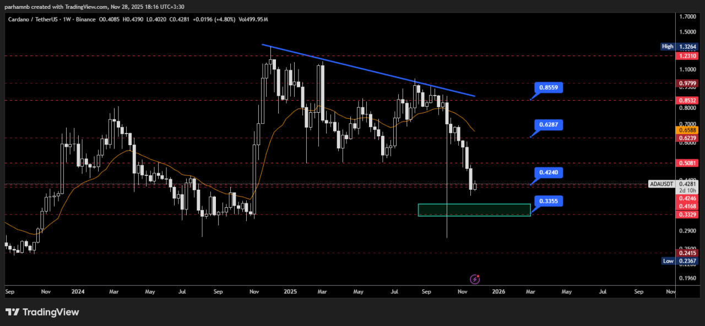Click the TradingView logo
705x326 pixels.
click(x=42, y=312)
